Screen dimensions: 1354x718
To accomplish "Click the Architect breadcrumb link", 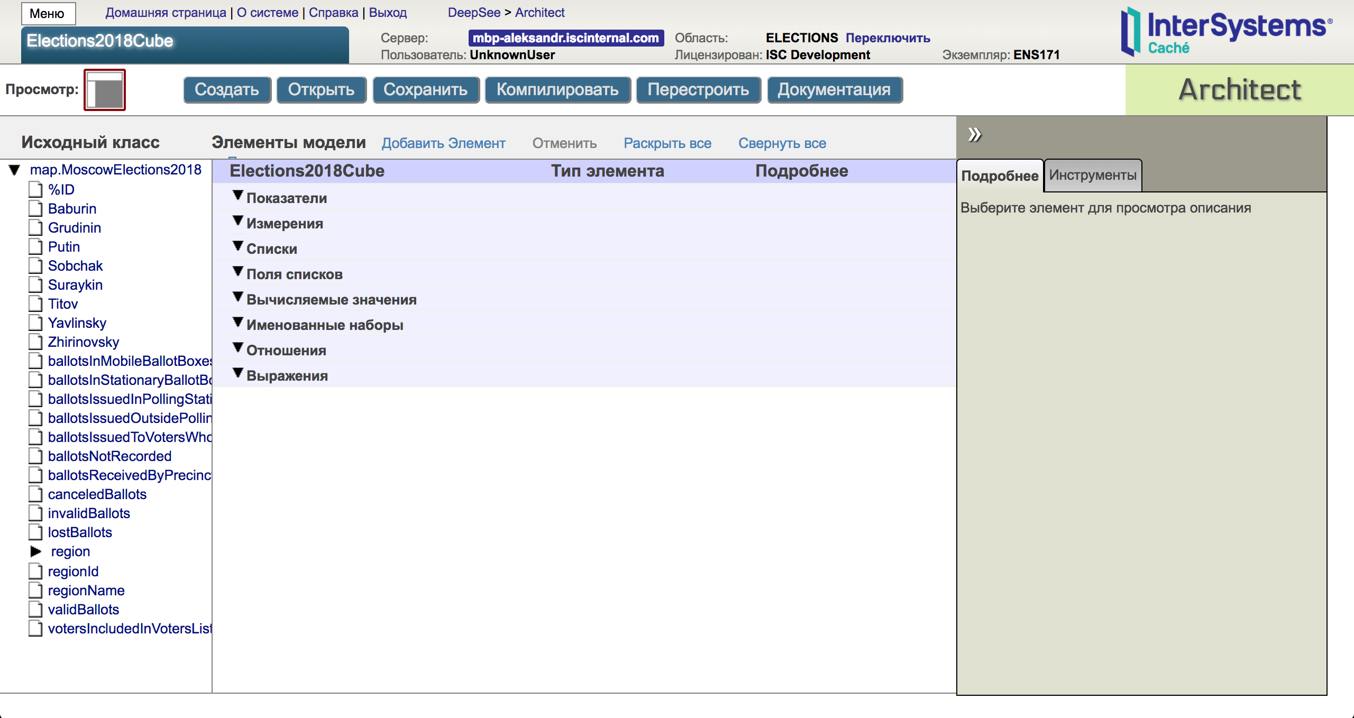I will pos(540,13).
